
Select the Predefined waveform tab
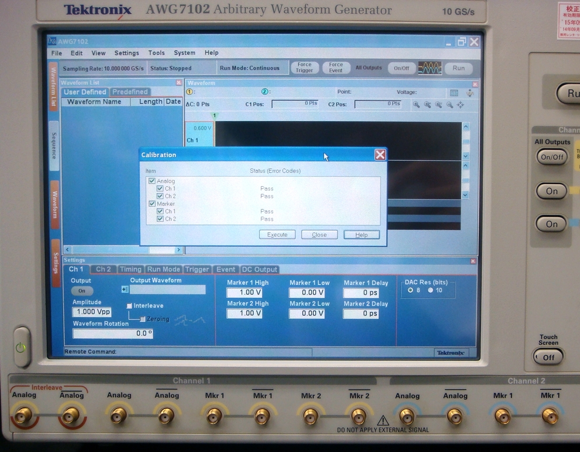pos(130,92)
